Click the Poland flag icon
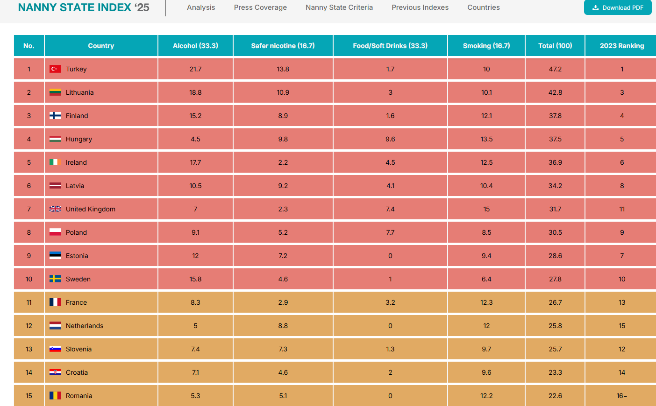This screenshot has height=406, width=656. point(55,232)
